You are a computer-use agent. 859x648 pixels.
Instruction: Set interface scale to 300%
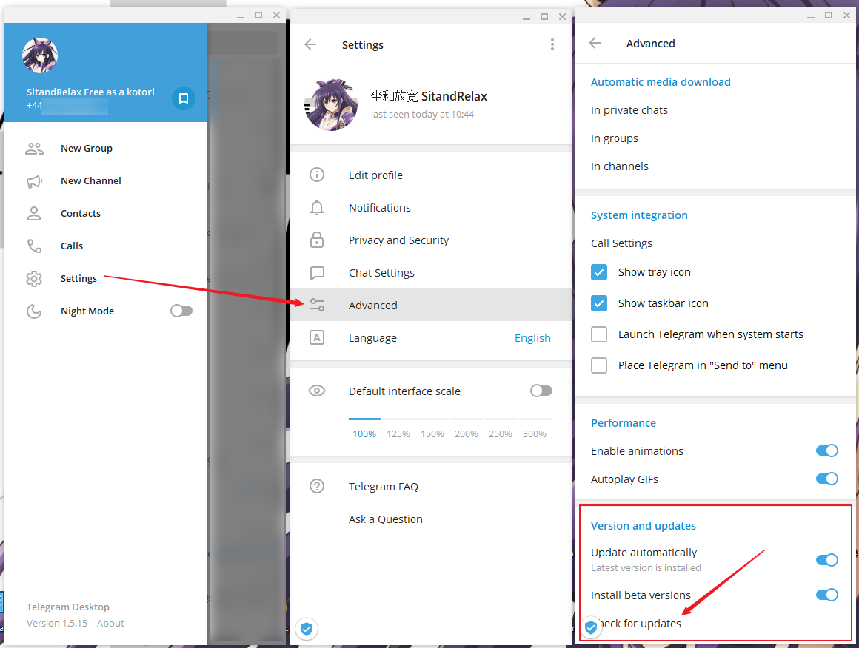coord(534,434)
